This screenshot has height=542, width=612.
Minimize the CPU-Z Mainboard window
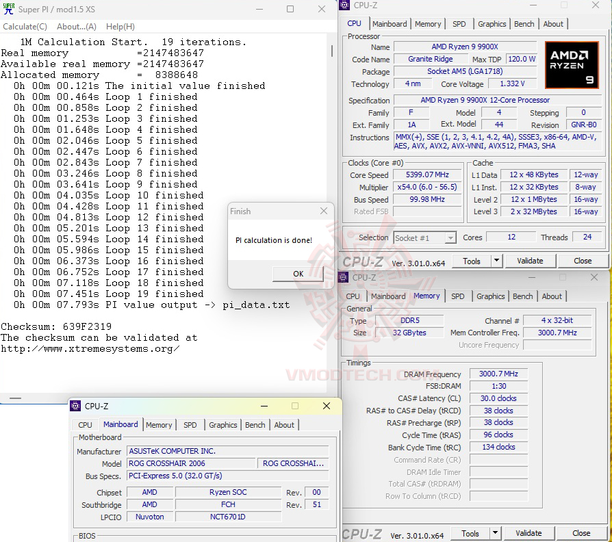[264, 406]
